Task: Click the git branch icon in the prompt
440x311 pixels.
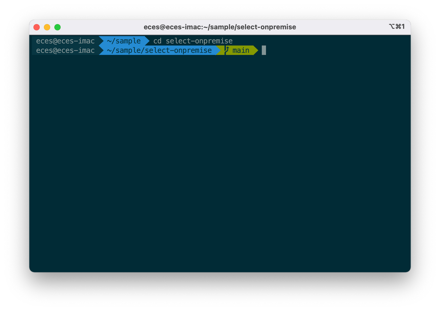Action: click(227, 50)
